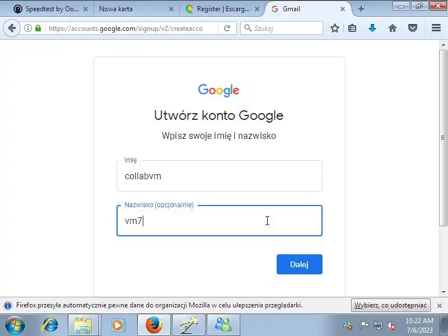
Task: Open the taskbar app with pencil icon
Action: click(x=189, y=325)
